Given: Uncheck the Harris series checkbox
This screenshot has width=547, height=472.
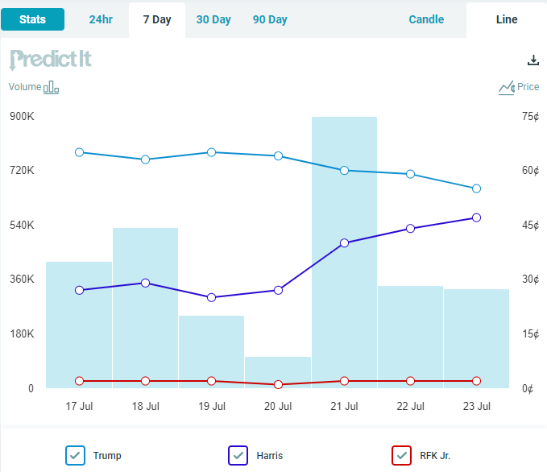Looking at the screenshot, I should 238,455.
